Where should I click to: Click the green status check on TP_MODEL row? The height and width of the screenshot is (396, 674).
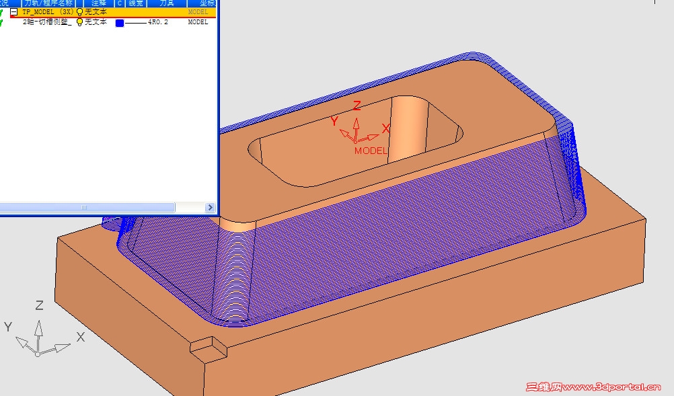pyautogui.click(x=2, y=13)
